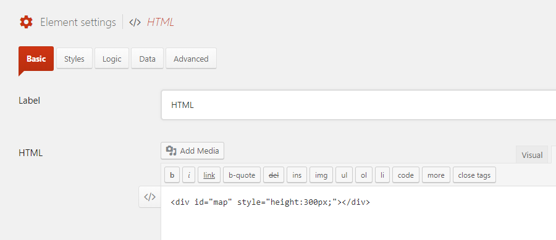Click the Label input field containing HTML
The width and height of the screenshot is (556, 240).
tap(358, 105)
